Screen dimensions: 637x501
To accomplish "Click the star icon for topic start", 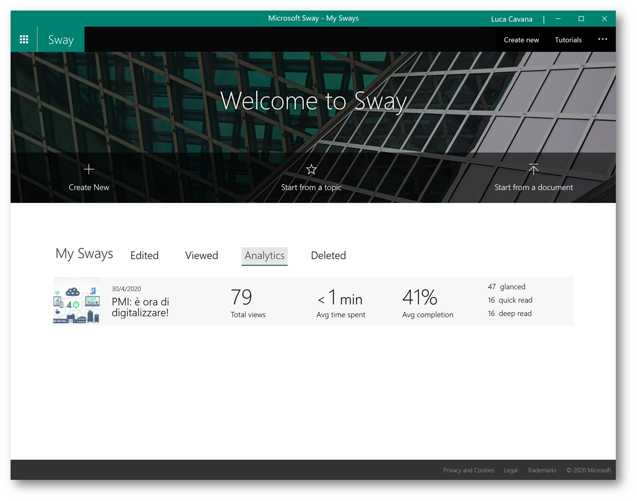I will (311, 170).
